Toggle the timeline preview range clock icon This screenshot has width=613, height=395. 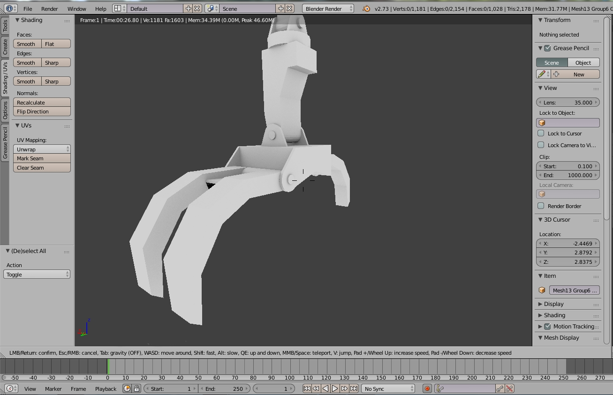coord(127,388)
